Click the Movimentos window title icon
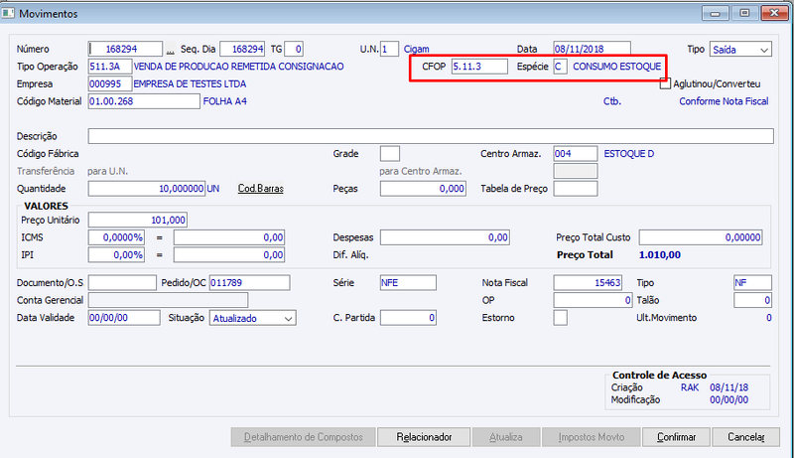The height and width of the screenshot is (458, 794). (7, 13)
